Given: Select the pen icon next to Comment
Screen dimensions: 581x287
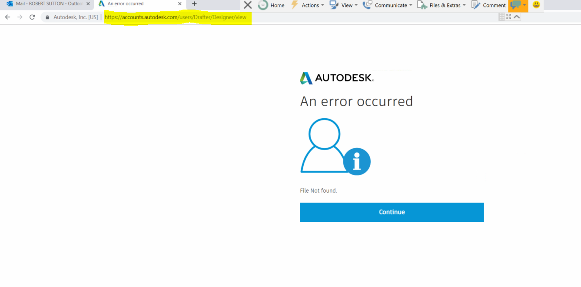Looking at the screenshot, I should tap(475, 5).
